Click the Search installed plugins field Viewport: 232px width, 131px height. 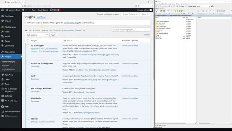click(x=131, y=29)
